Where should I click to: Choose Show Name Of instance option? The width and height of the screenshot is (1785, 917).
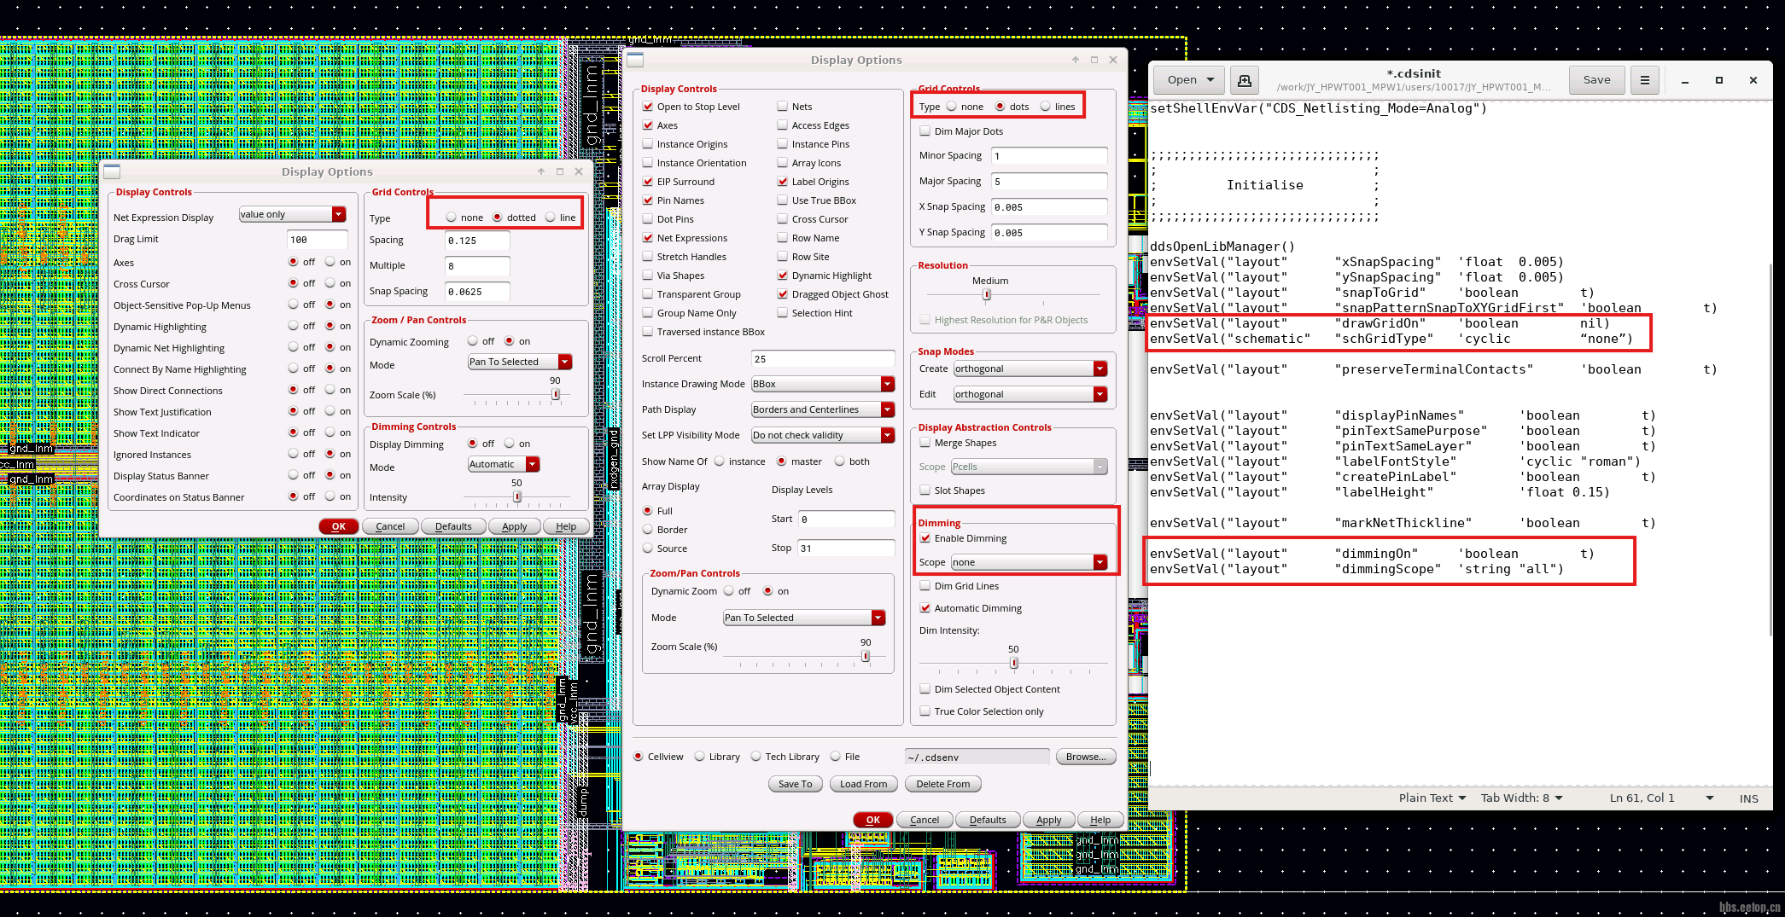(720, 461)
